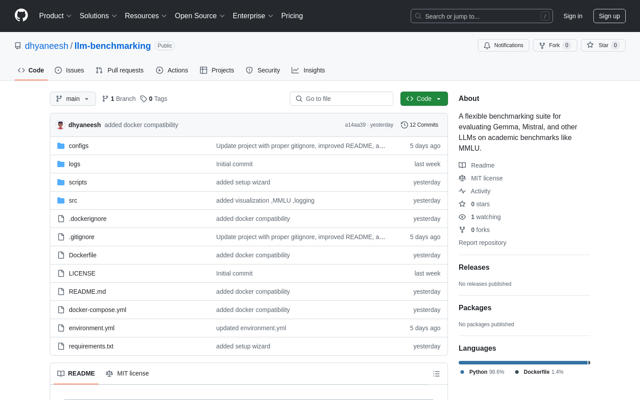The height and width of the screenshot is (400, 640).
Task: Open .gitignore file
Action: (x=81, y=237)
